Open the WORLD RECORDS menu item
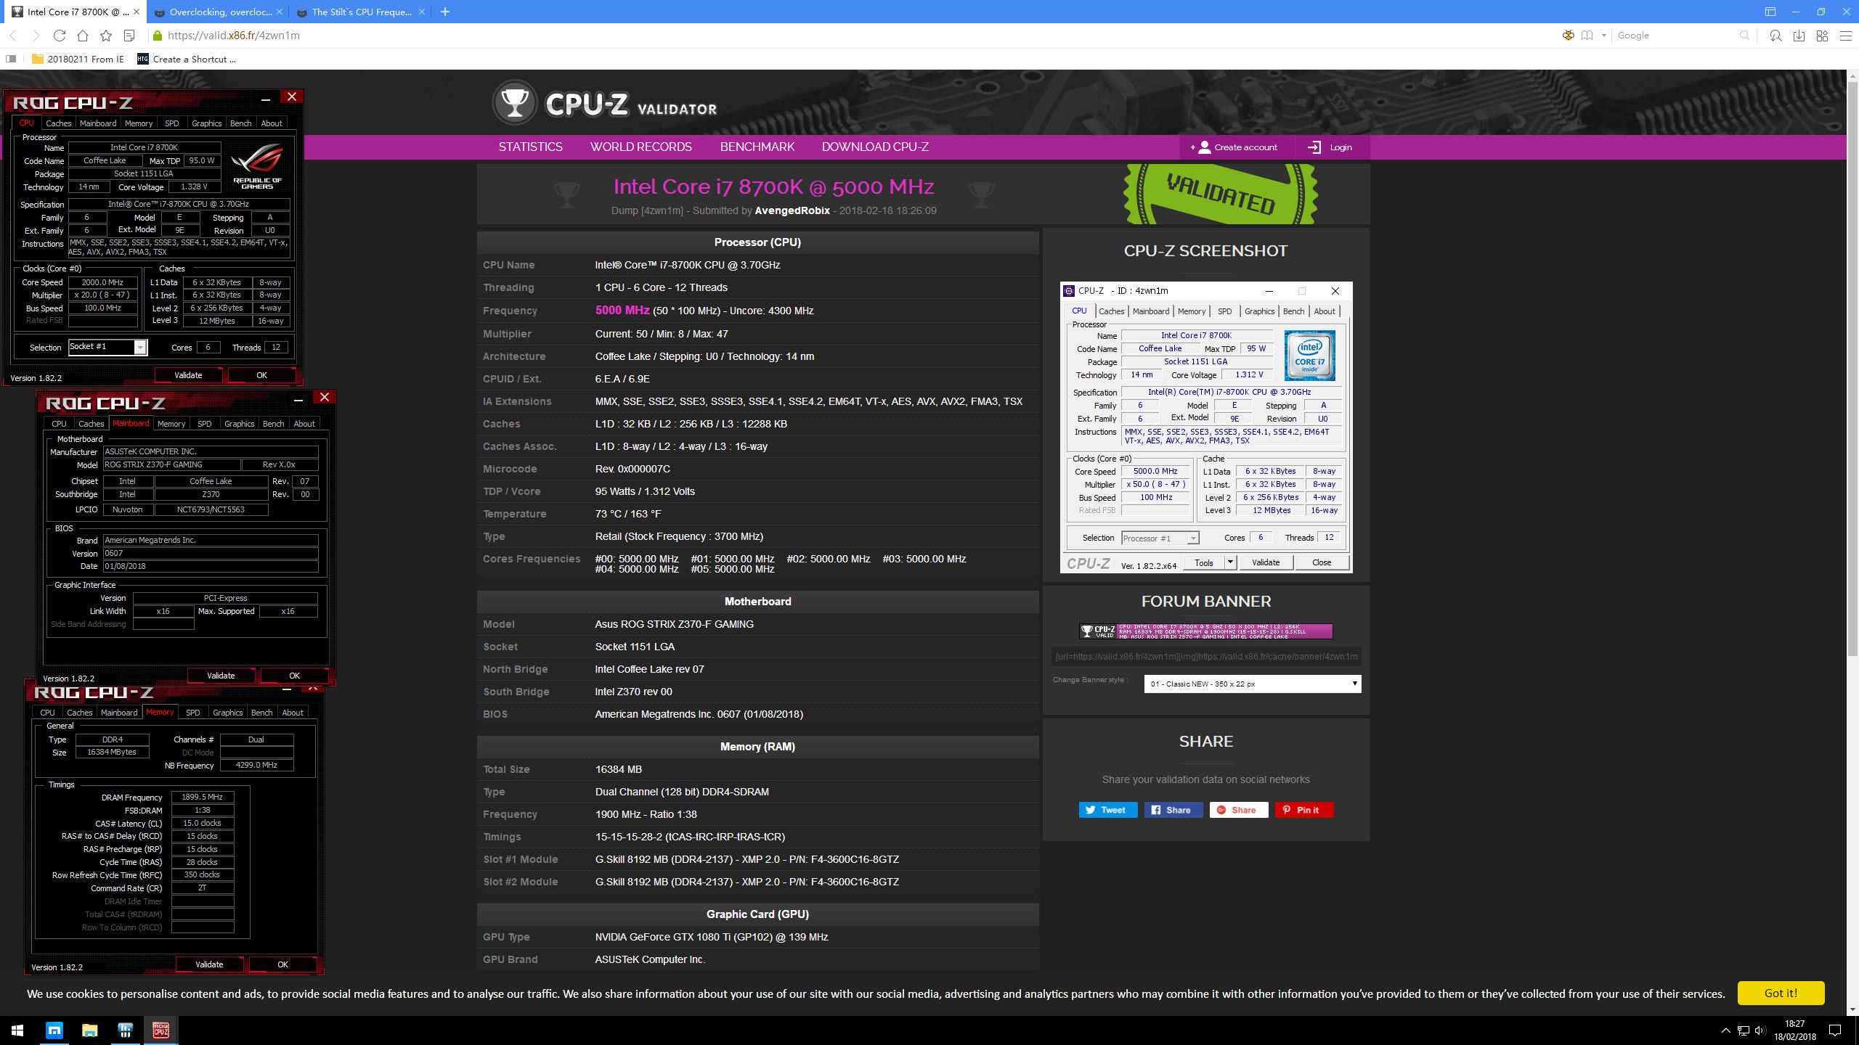 [x=640, y=147]
